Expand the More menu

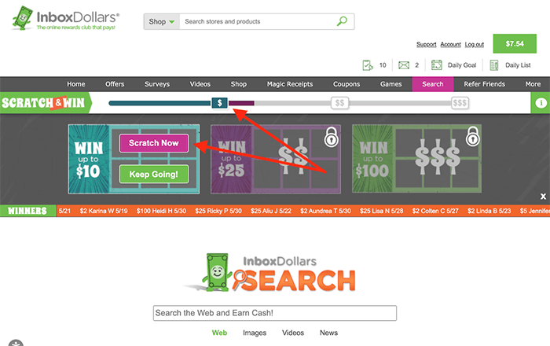(533, 84)
